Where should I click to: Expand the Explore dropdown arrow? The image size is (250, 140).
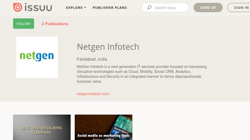(85, 8)
